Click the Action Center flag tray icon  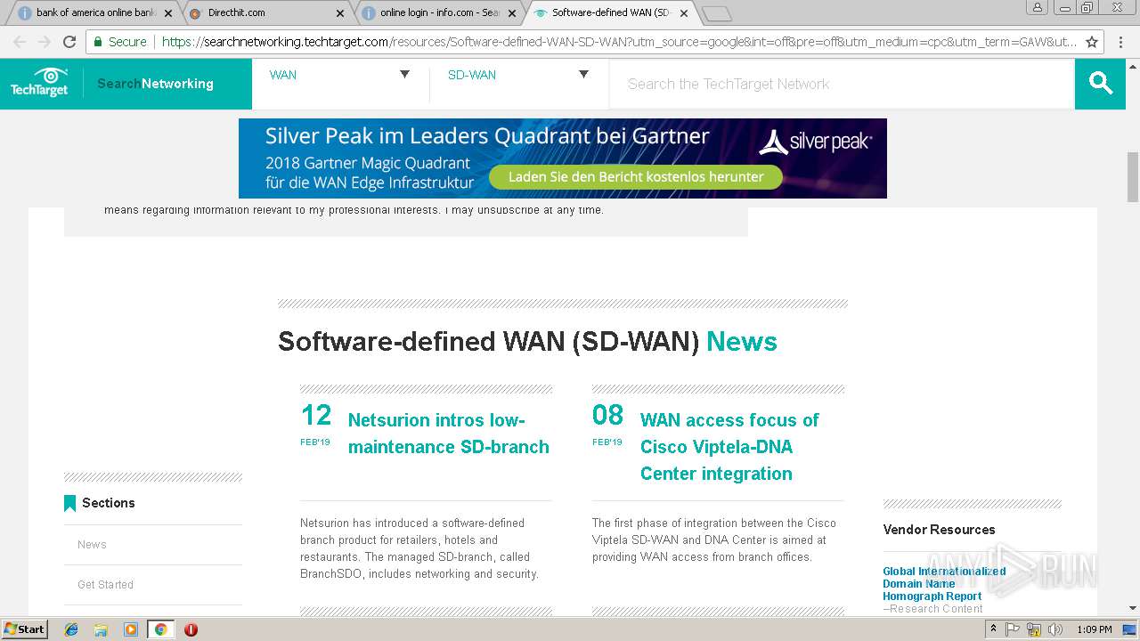coord(1013,629)
